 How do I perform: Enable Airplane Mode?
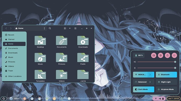click(x=166, y=89)
